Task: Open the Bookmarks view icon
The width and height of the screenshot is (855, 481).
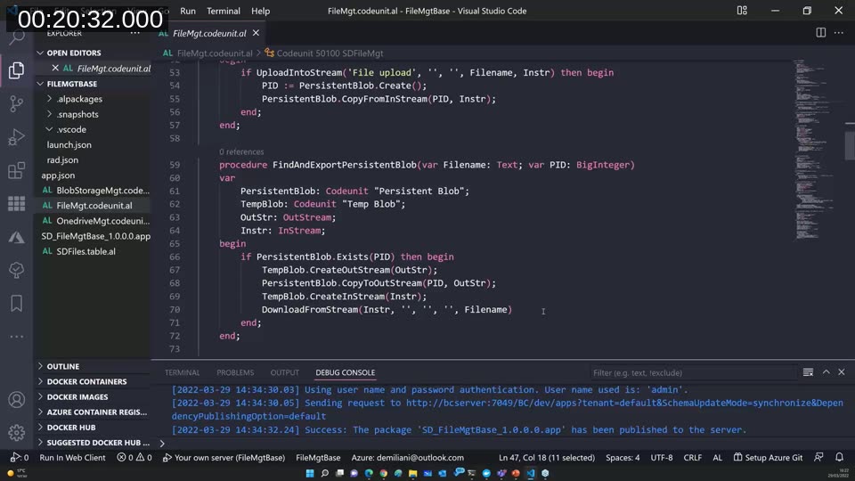Action: pos(16,303)
